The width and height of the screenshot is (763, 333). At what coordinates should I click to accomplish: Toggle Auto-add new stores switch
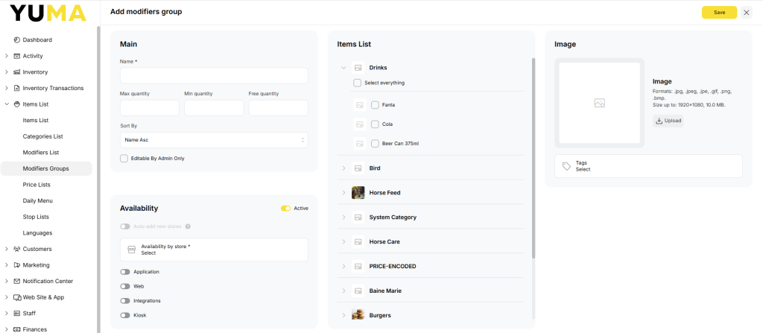coord(125,226)
